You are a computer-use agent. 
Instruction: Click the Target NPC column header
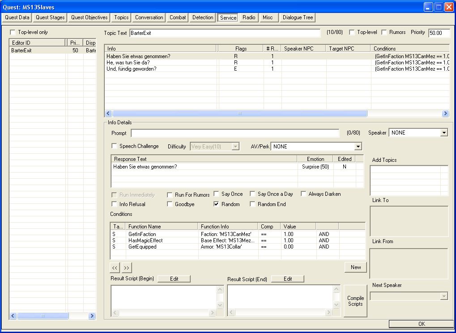[349, 49]
